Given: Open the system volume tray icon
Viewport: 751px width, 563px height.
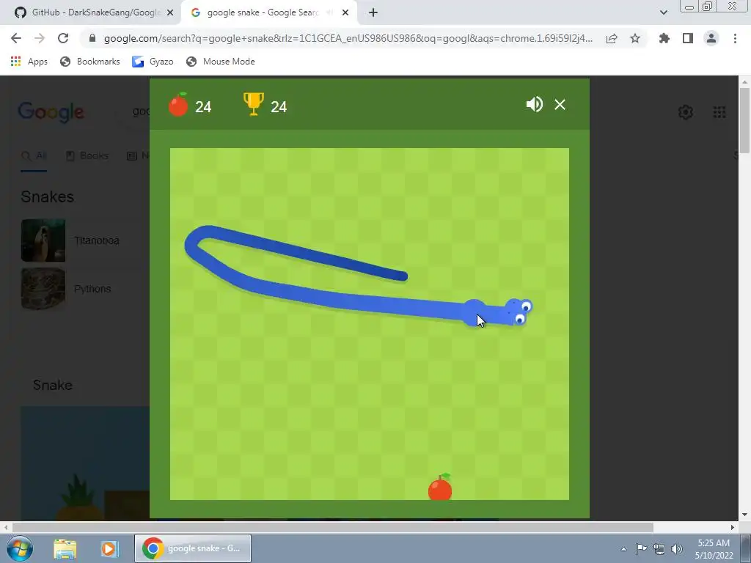Looking at the screenshot, I should [676, 548].
